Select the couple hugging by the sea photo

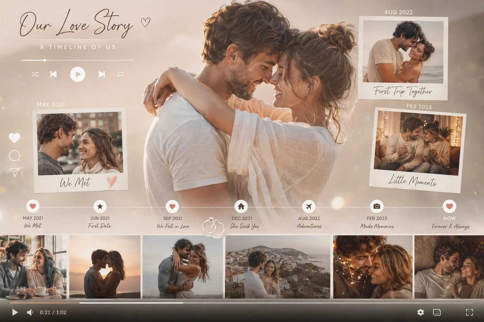(183, 267)
